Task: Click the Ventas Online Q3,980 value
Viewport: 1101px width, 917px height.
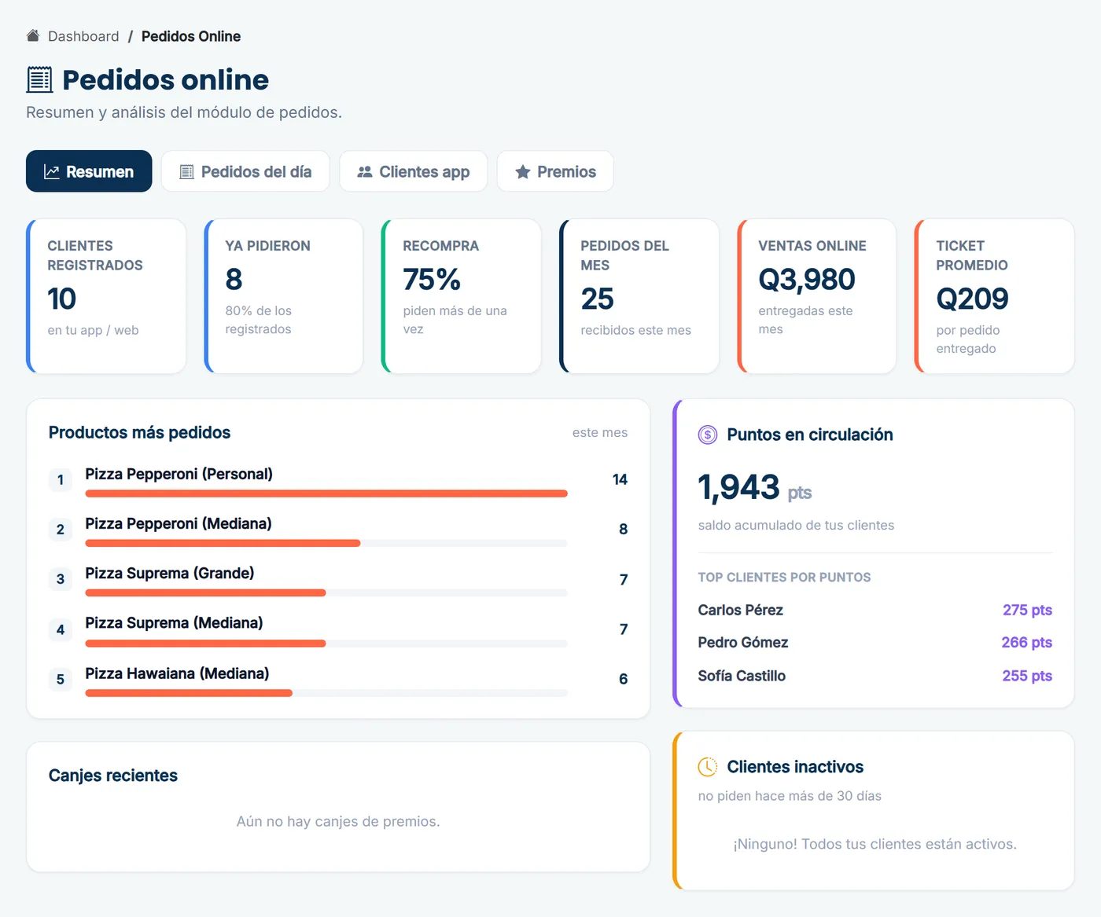Action: 807,279
